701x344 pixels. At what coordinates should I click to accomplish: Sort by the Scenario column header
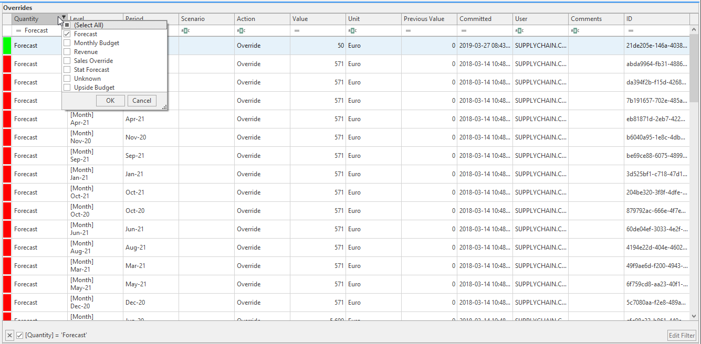(206, 19)
